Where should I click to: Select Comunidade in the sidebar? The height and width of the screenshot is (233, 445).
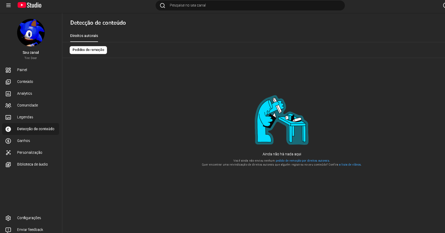pyautogui.click(x=31, y=105)
